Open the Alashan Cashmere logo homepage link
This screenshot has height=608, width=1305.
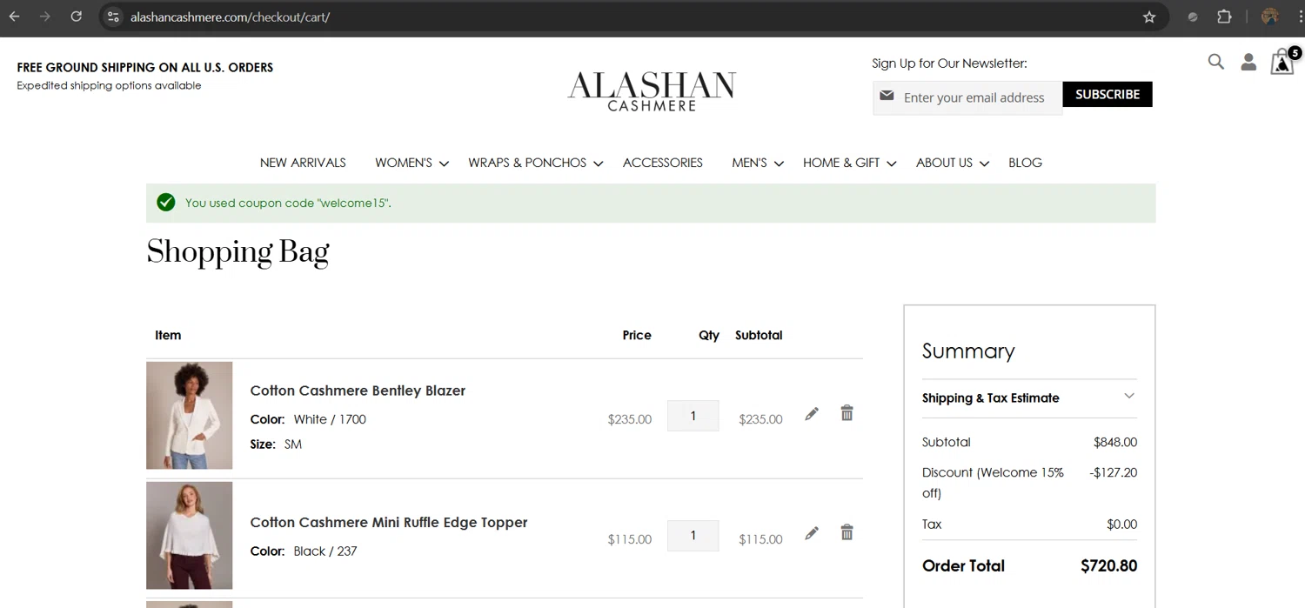[652, 91]
